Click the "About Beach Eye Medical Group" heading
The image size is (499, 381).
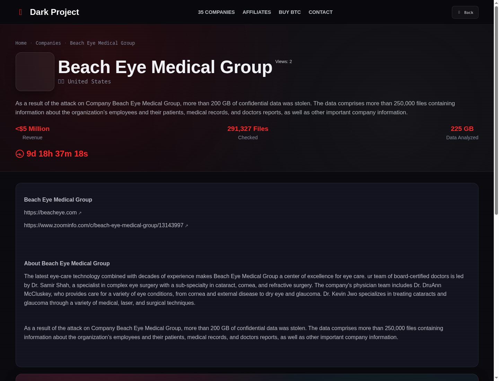coord(67,264)
